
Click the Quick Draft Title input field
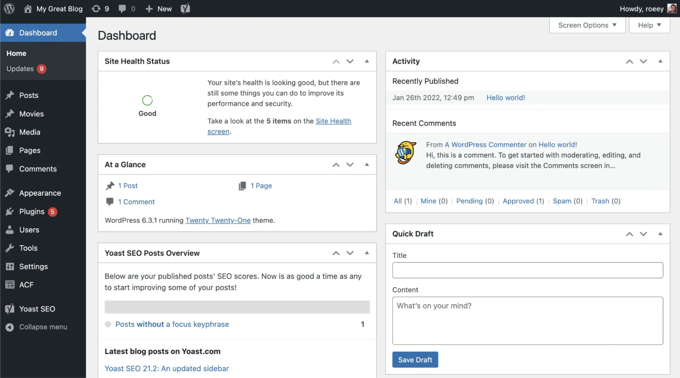527,270
